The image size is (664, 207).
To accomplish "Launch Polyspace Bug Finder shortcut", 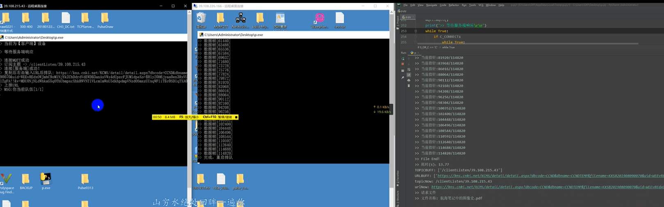I will click(x=7, y=183).
